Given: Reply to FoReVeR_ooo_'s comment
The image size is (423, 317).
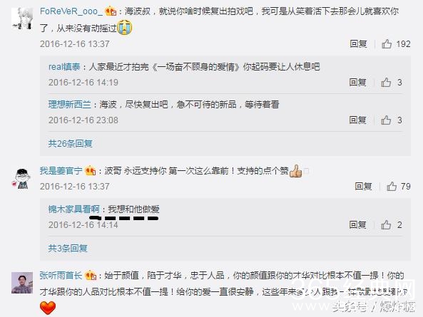Looking at the screenshot, I should coord(358,43).
